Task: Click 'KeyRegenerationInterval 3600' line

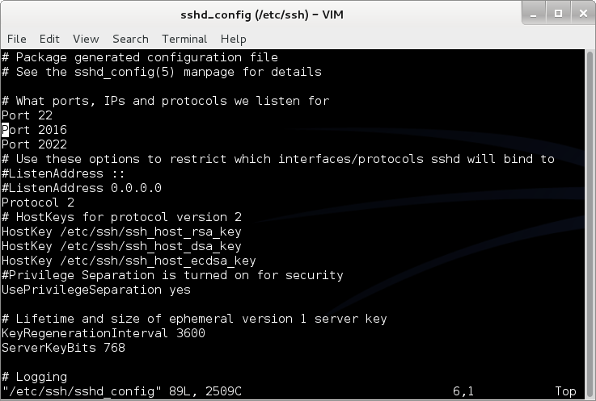Action: tap(104, 333)
